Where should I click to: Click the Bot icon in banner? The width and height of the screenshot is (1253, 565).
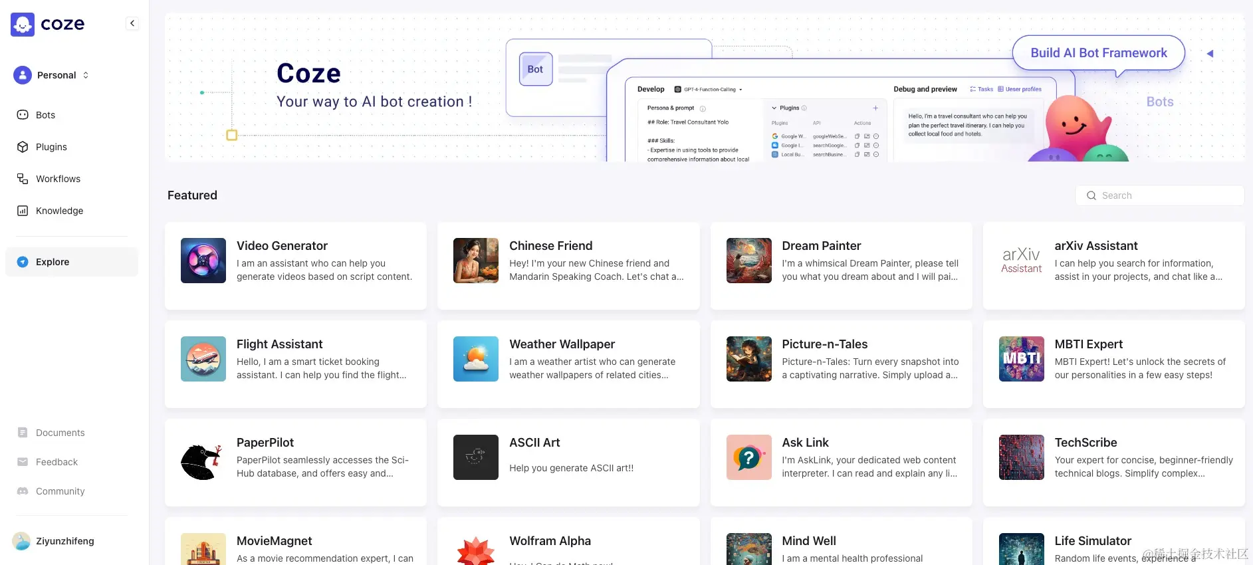pyautogui.click(x=536, y=69)
